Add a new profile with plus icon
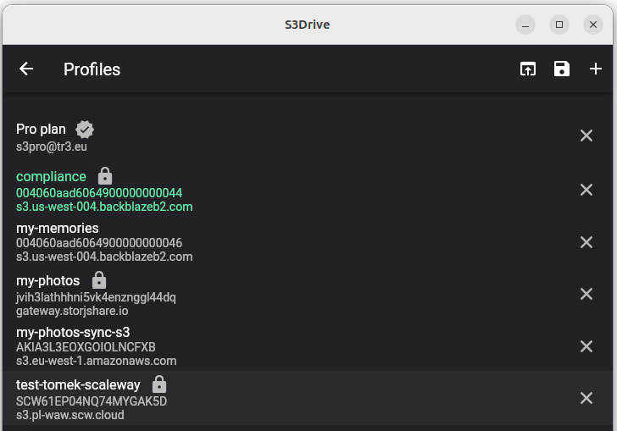The image size is (617, 431). (595, 69)
